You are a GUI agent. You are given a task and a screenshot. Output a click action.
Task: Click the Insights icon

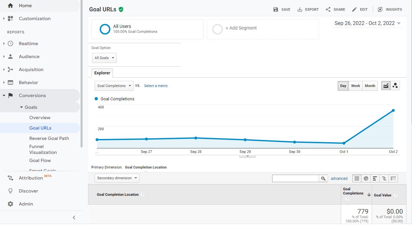click(x=380, y=9)
